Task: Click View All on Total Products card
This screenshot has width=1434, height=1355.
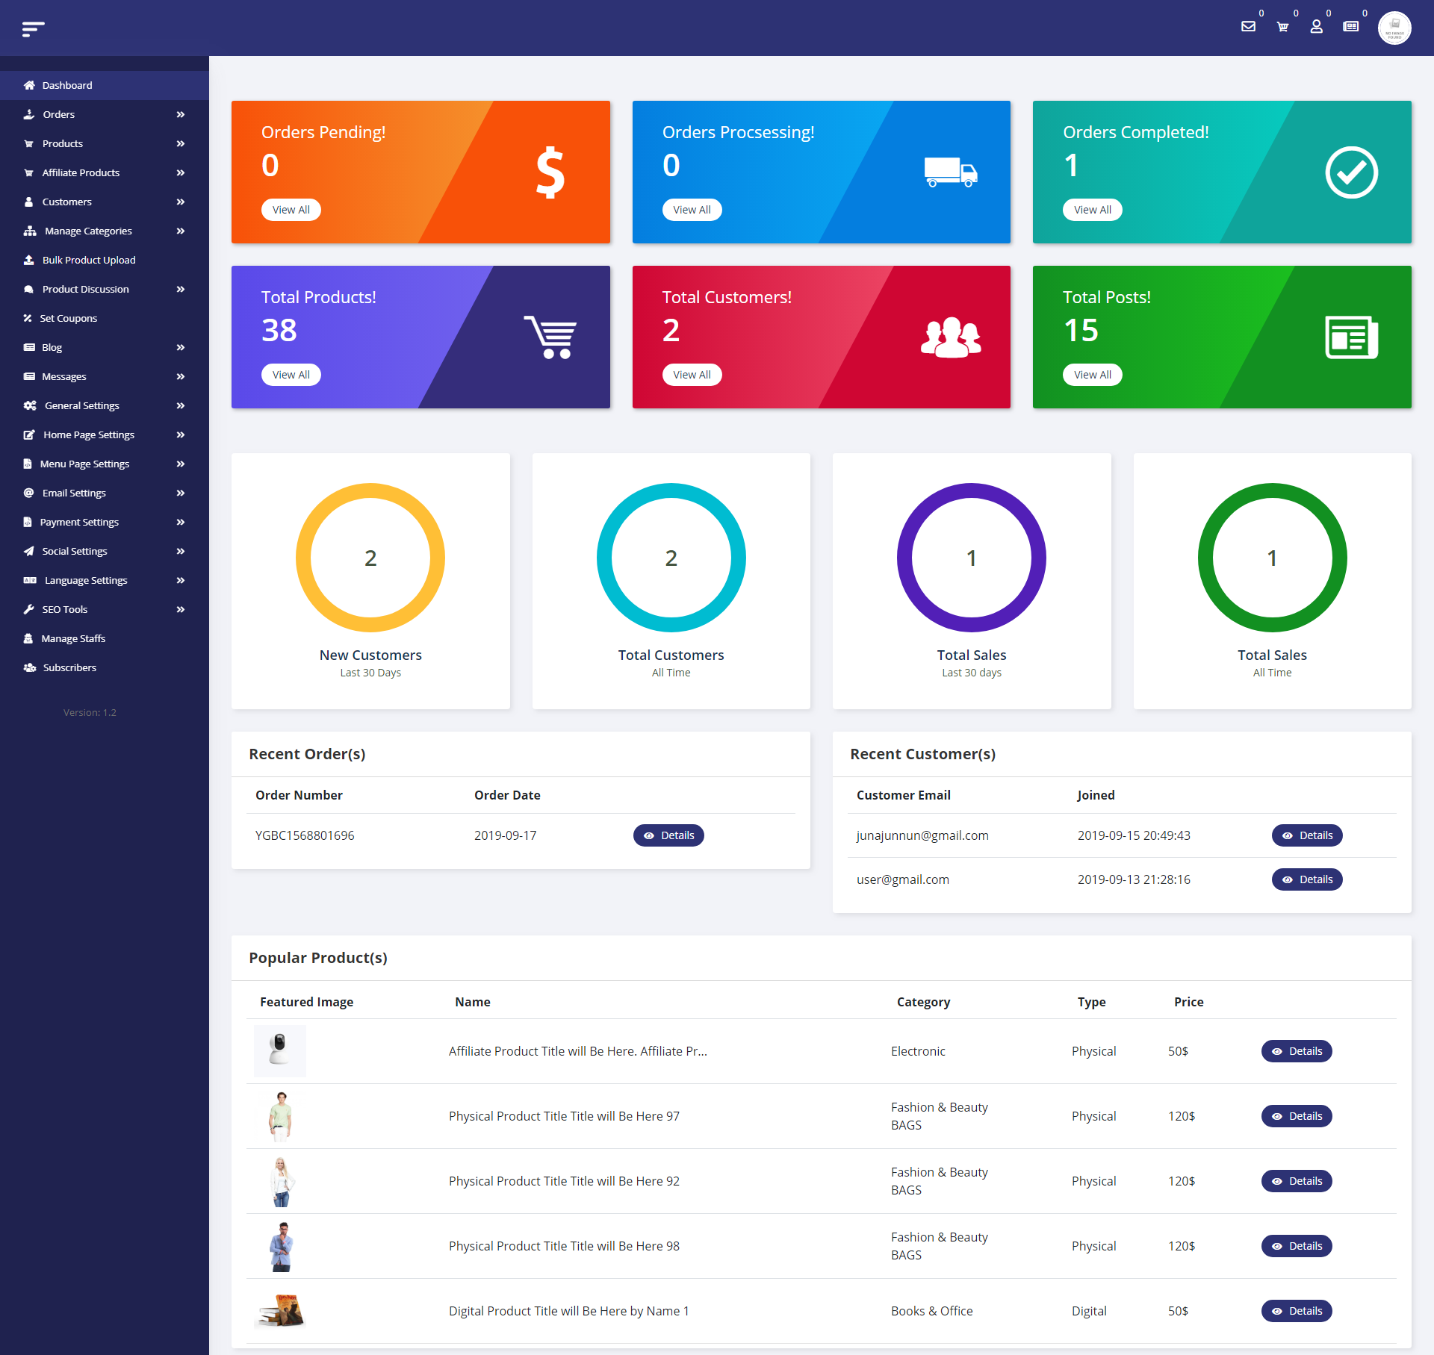Action: (x=291, y=375)
